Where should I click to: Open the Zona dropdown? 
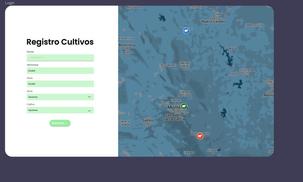[60, 97]
